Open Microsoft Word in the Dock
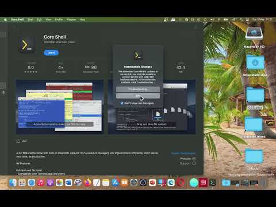This screenshot has width=276, height=207. [68, 183]
